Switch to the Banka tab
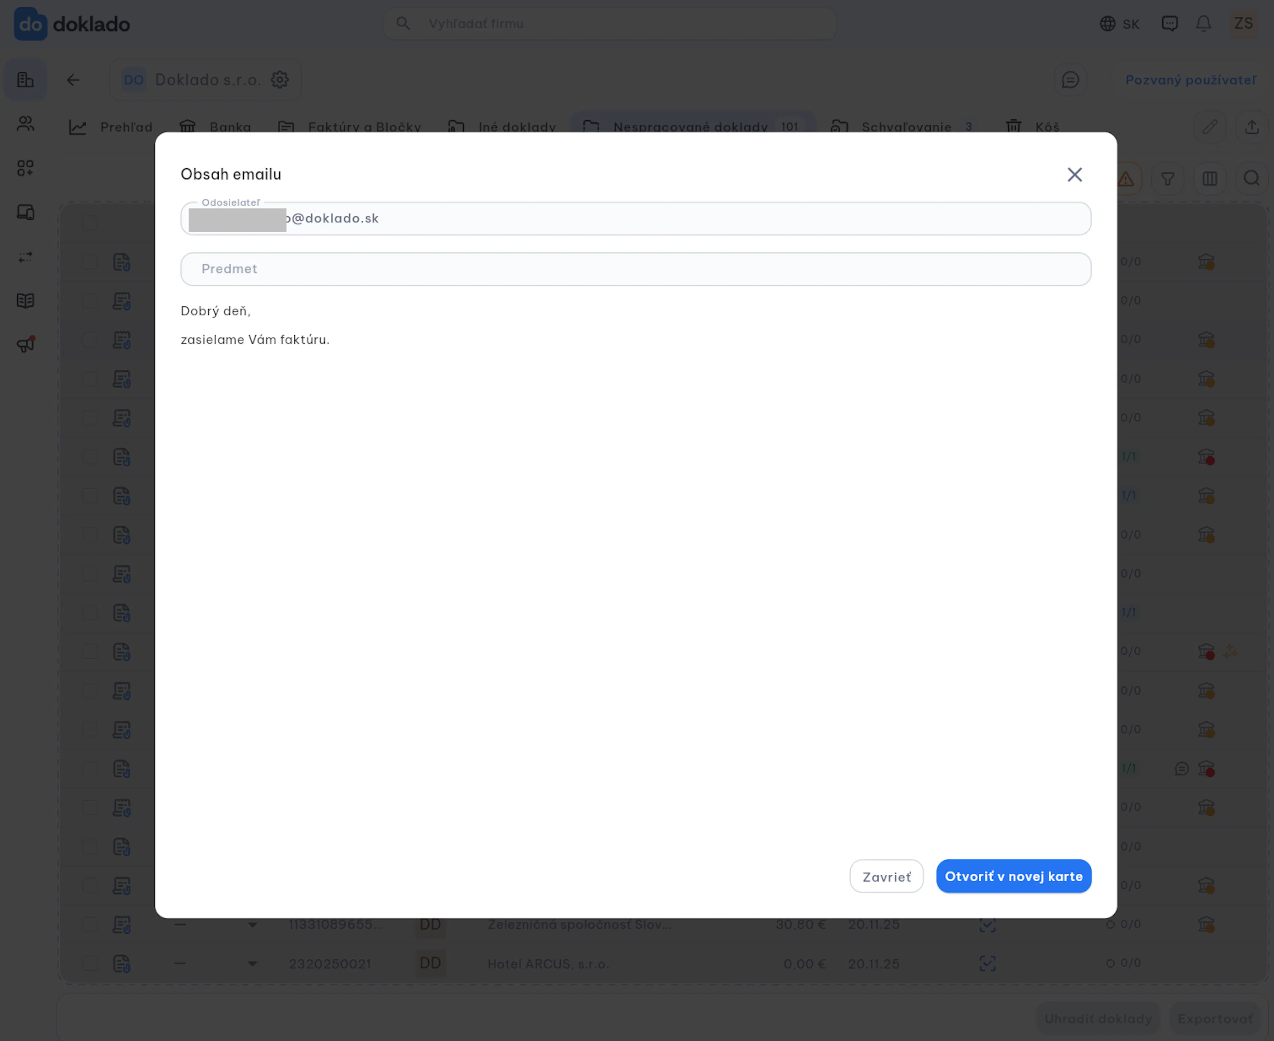The image size is (1274, 1041). pos(215,127)
